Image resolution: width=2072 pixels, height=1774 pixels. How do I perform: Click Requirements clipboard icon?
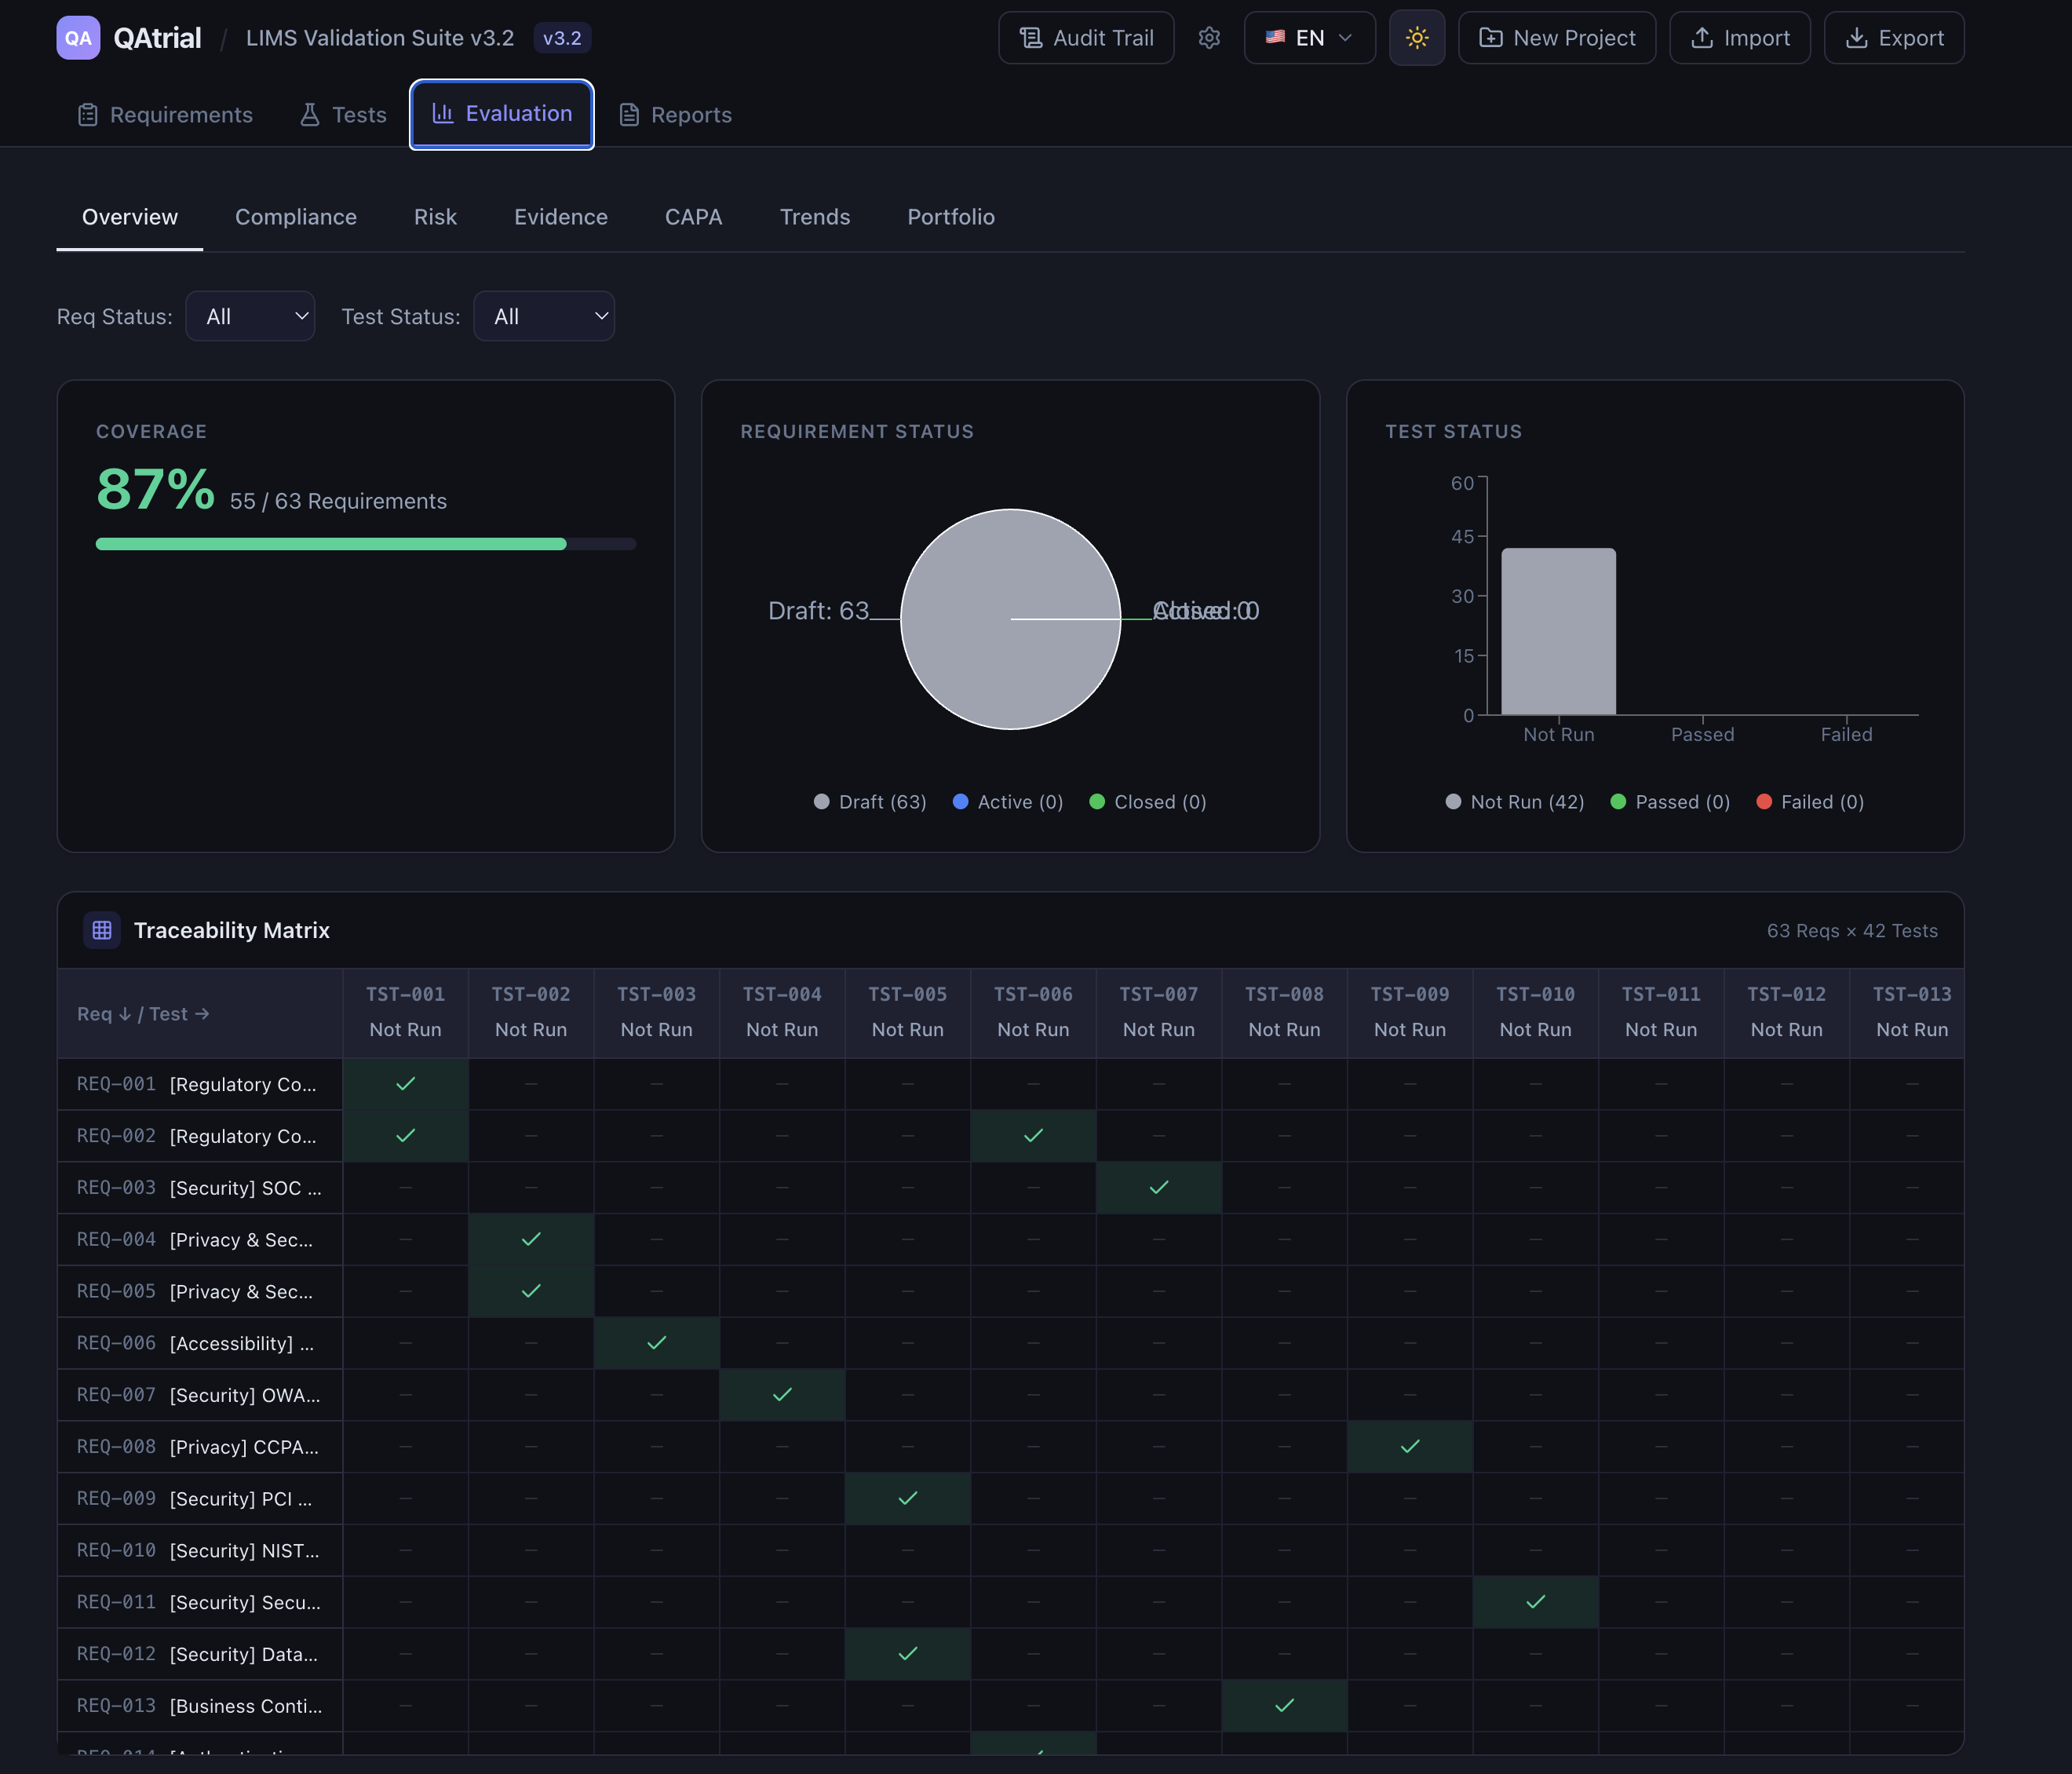pyautogui.click(x=88, y=115)
